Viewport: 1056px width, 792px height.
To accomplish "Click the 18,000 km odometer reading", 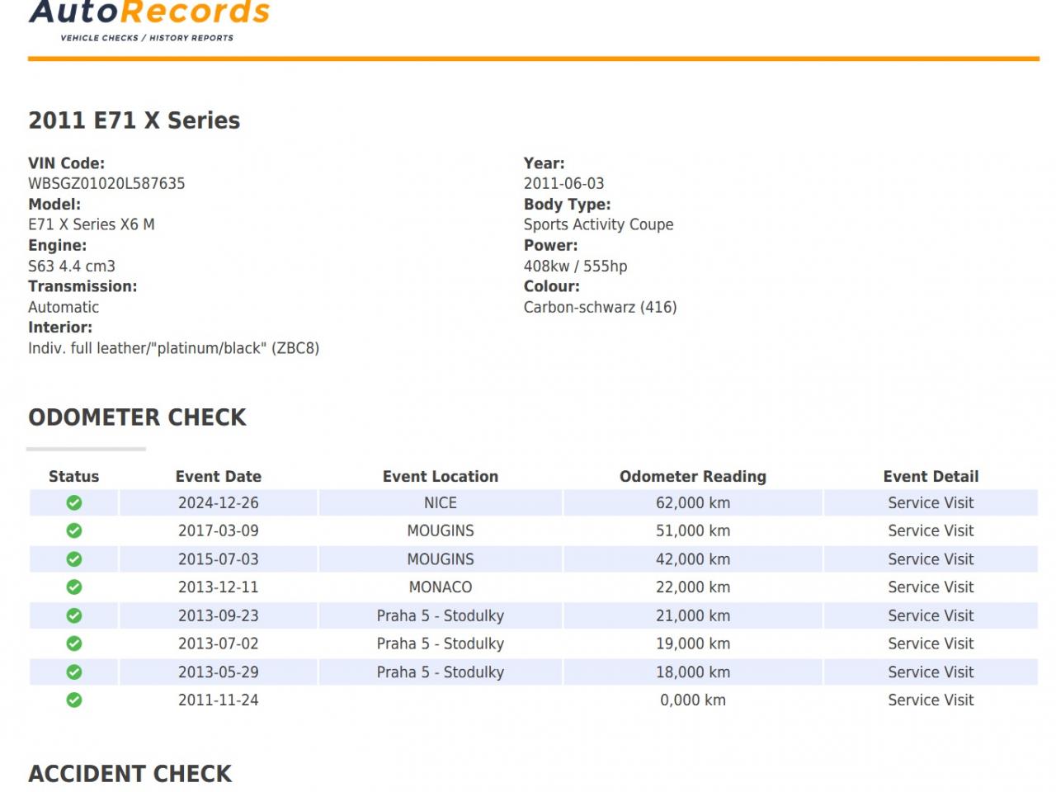I will point(693,672).
